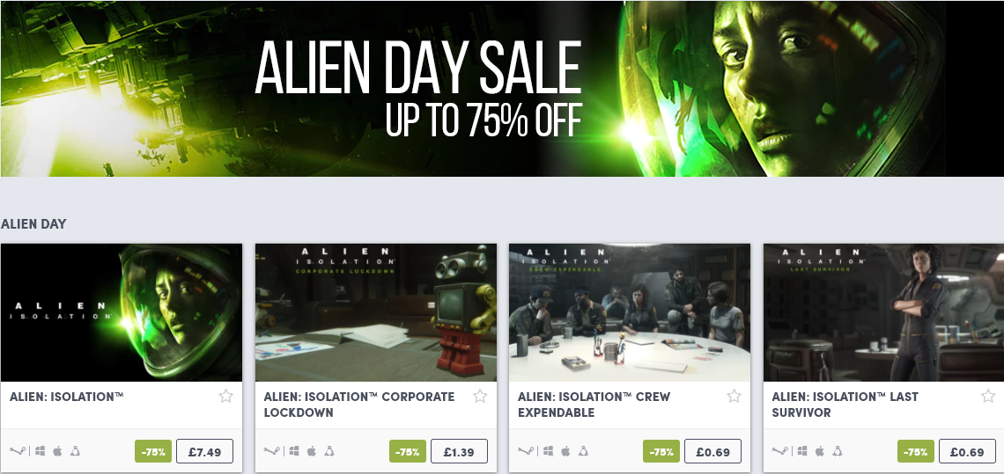Select the £1.39 price button
Image resolution: width=1004 pixels, height=474 pixels.
tap(459, 452)
